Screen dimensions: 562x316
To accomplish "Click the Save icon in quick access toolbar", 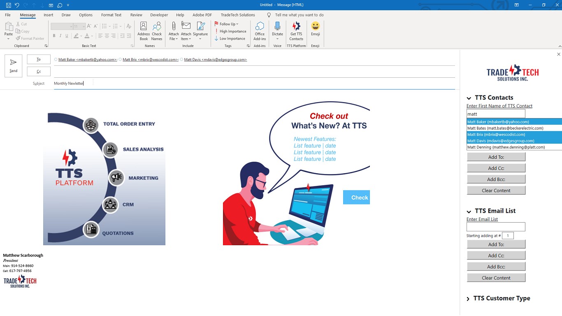I will click(8, 5).
